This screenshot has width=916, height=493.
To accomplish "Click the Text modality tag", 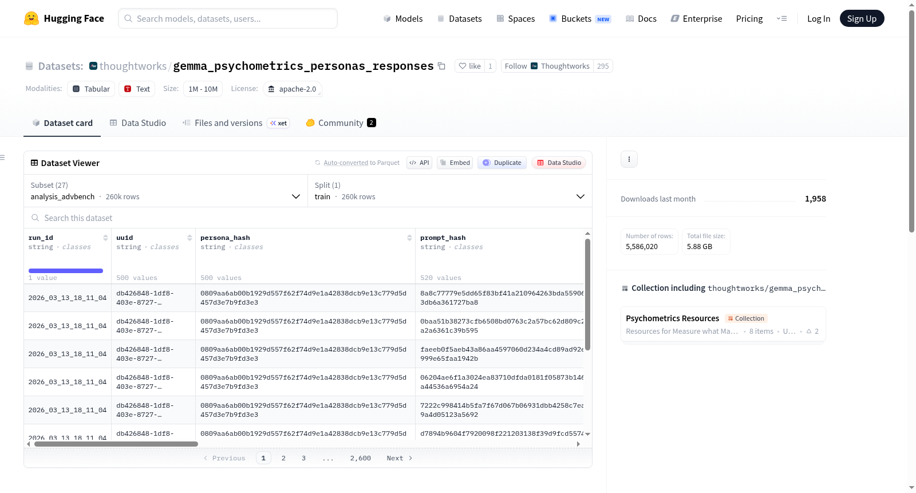I will 137,89.
